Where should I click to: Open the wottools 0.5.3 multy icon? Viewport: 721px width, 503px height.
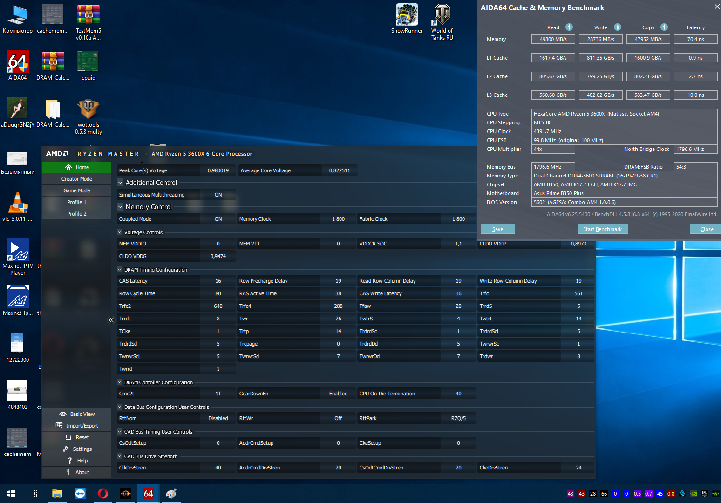tap(88, 116)
